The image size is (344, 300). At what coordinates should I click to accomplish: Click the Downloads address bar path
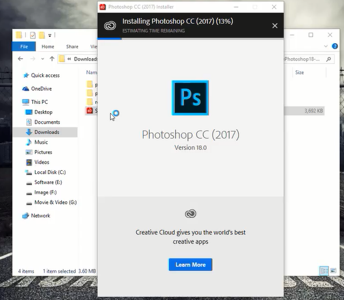click(x=85, y=59)
